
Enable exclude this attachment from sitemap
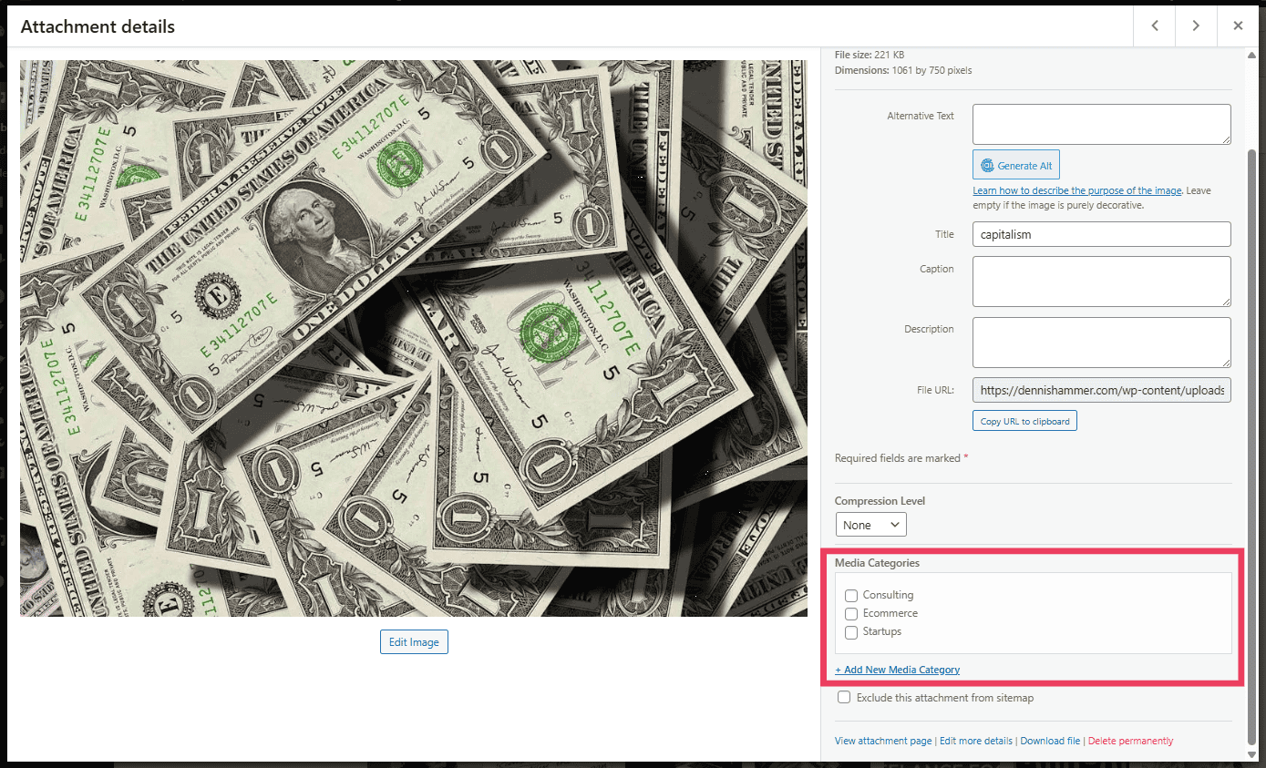point(843,697)
